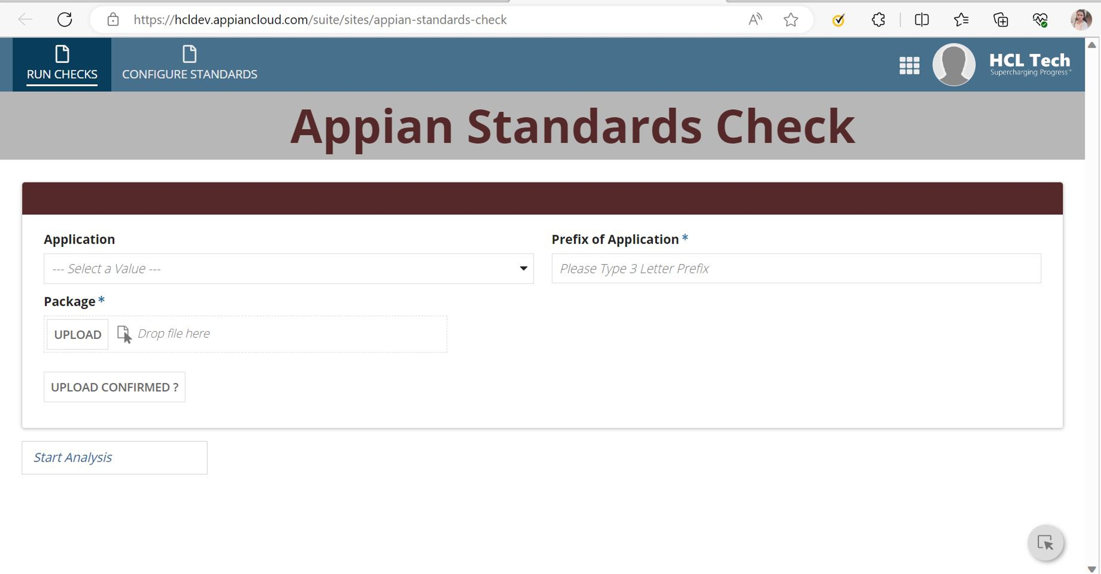Open the Collections icon
1101x574 pixels.
1001,19
